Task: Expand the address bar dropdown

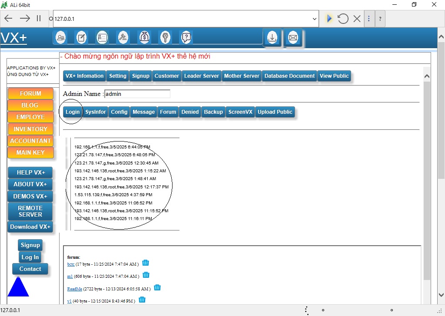Action: point(315,19)
